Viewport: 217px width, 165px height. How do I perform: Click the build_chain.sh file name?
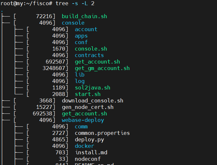pos(84,16)
